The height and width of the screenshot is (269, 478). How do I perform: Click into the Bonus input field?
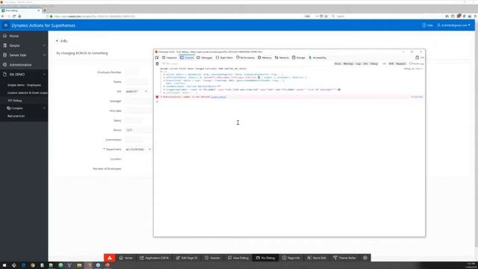click(138, 130)
